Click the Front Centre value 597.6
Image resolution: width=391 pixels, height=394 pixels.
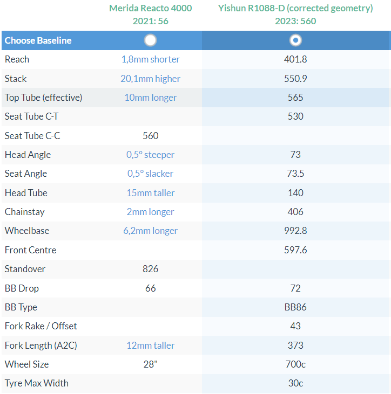pyautogui.click(x=295, y=250)
